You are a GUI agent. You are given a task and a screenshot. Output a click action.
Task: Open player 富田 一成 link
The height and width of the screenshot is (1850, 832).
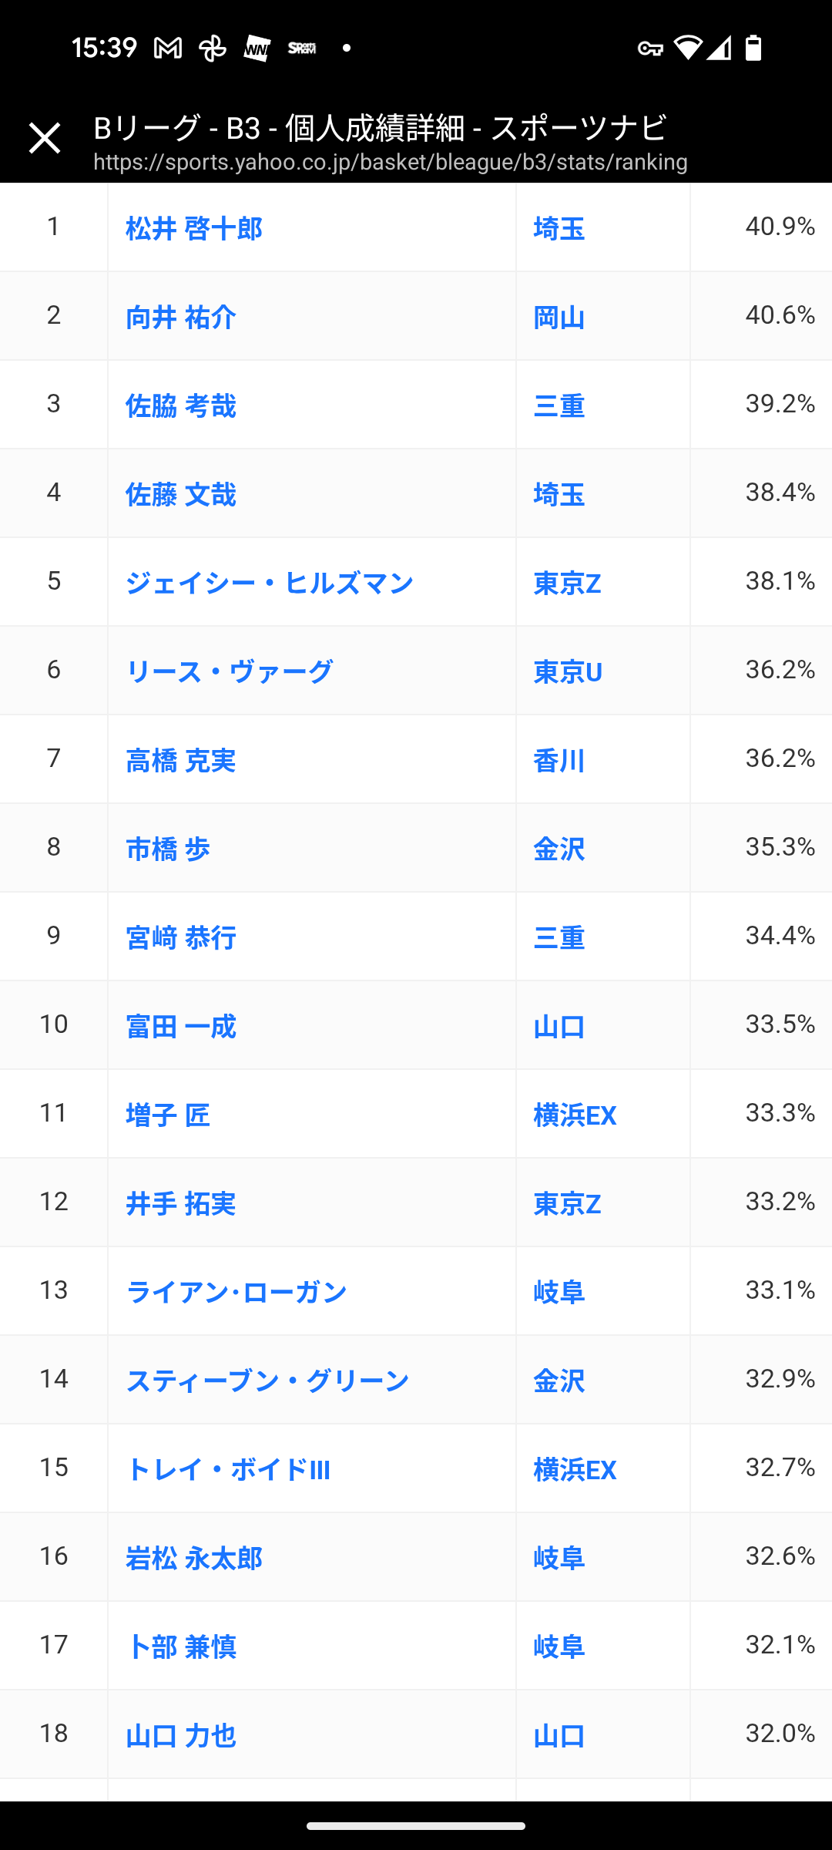pos(181,1026)
